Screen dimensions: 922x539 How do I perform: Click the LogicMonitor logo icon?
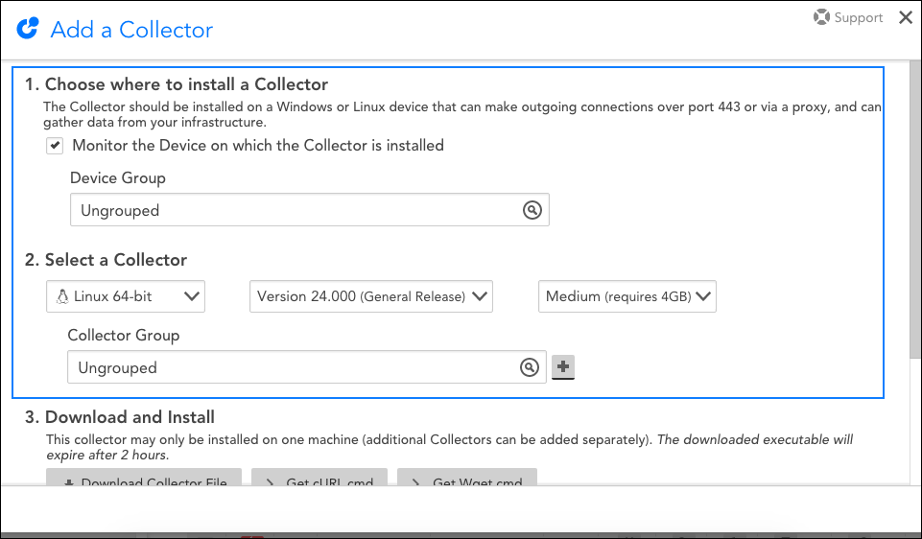click(28, 28)
